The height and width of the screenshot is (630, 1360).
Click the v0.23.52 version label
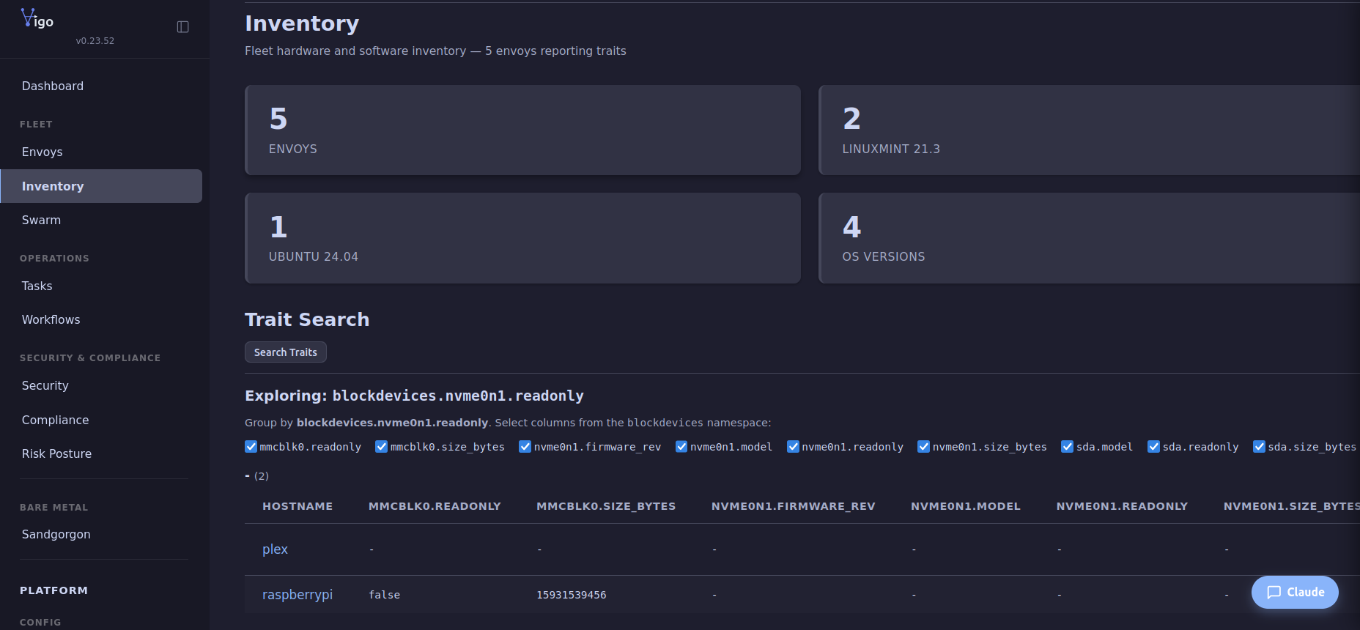pos(95,41)
